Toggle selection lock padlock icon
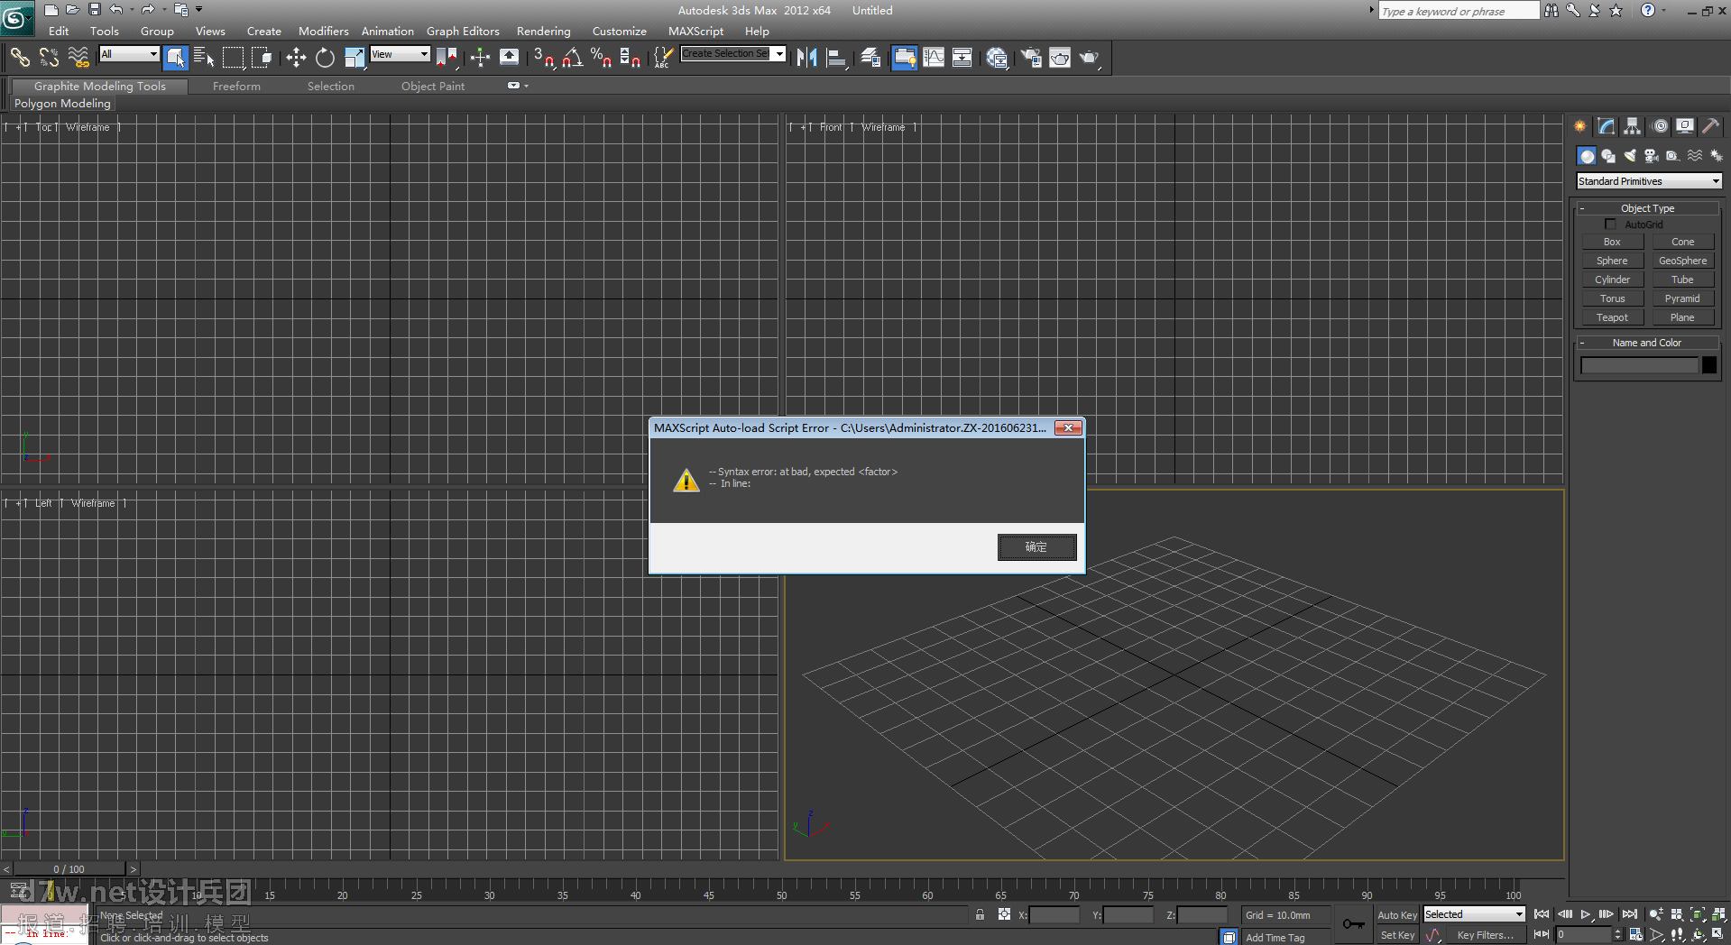 click(980, 914)
